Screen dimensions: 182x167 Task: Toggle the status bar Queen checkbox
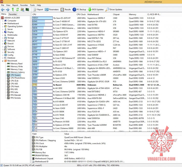[x=2, y=165]
